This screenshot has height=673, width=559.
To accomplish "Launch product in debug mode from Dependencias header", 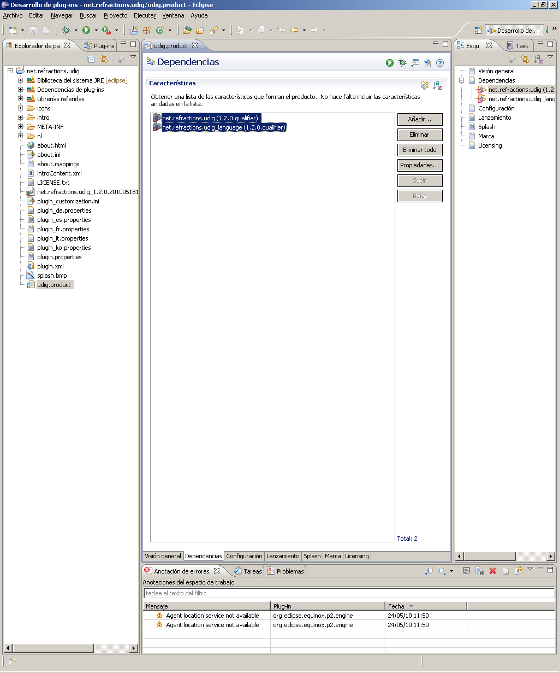I will pyautogui.click(x=402, y=63).
